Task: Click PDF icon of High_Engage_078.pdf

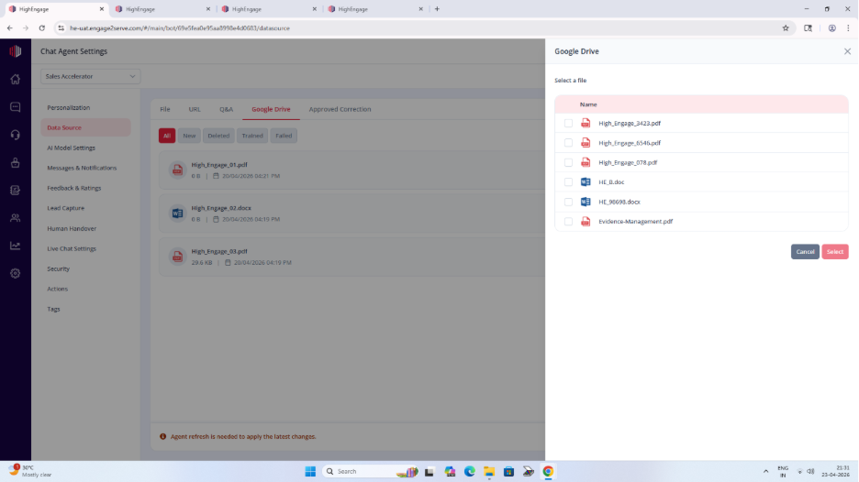Action: click(x=586, y=162)
